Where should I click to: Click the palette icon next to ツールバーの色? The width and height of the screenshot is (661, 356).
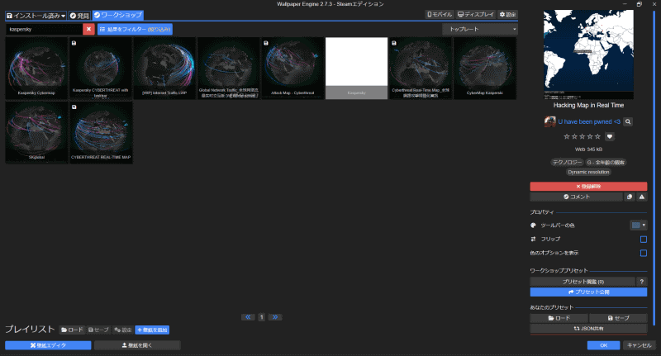coord(533,225)
